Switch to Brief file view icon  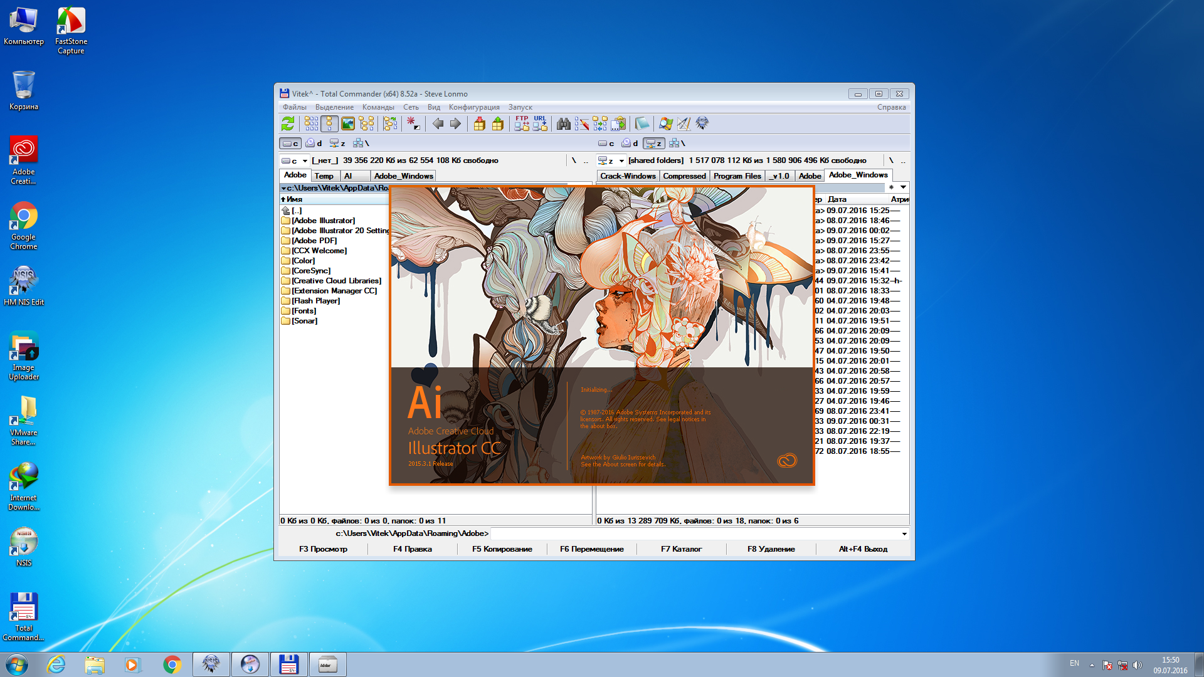(x=311, y=123)
